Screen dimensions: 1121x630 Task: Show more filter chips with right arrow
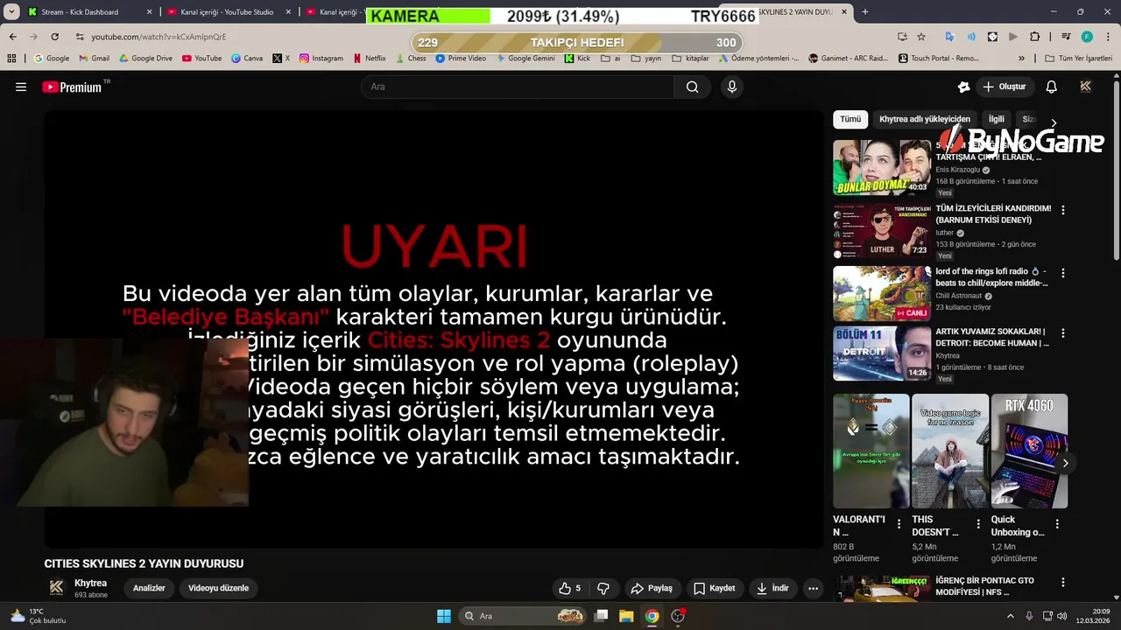(x=1054, y=122)
